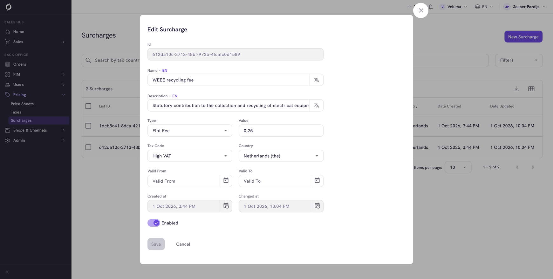Open the Valid To calendar picker
This screenshot has width=553, height=279.
tap(317, 181)
